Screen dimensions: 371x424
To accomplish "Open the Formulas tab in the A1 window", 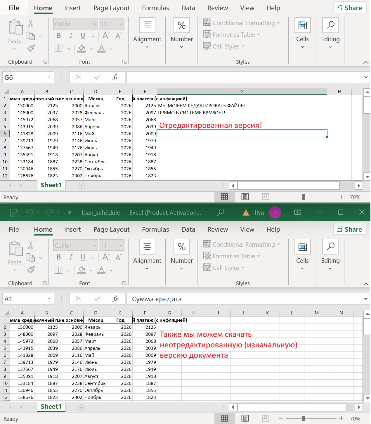I will point(155,230).
